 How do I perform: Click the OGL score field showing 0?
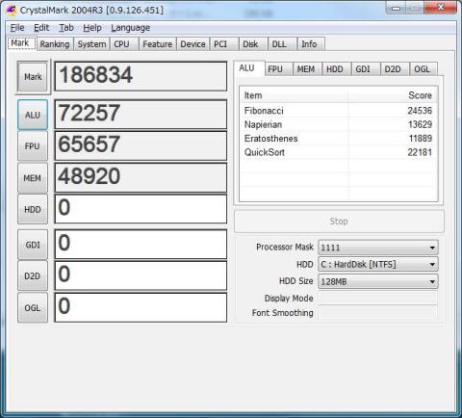pyautogui.click(x=141, y=307)
